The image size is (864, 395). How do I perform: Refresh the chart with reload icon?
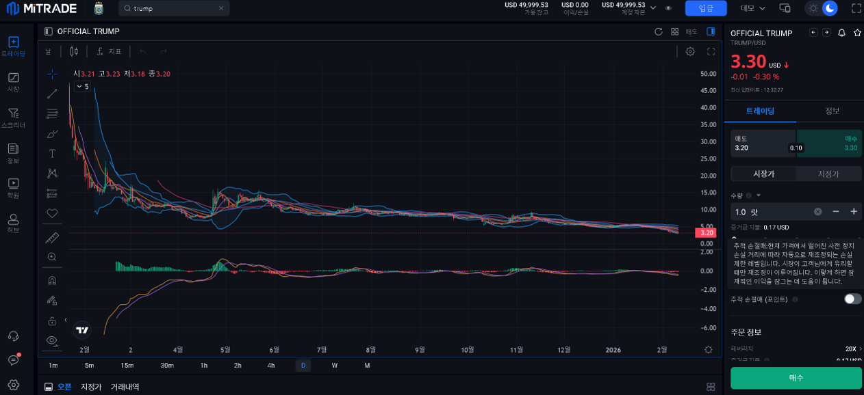tap(659, 31)
